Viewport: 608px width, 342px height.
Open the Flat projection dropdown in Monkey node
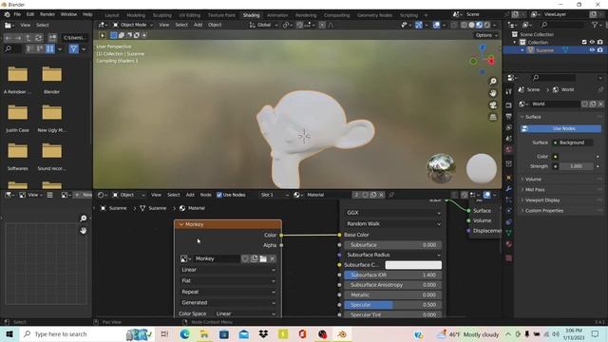coord(228,281)
